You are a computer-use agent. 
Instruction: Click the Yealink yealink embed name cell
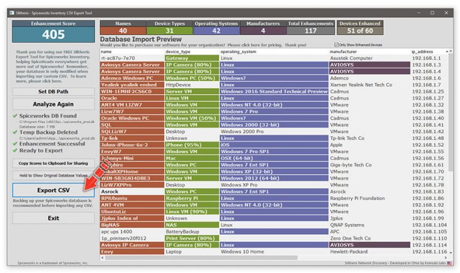[x=132, y=85]
